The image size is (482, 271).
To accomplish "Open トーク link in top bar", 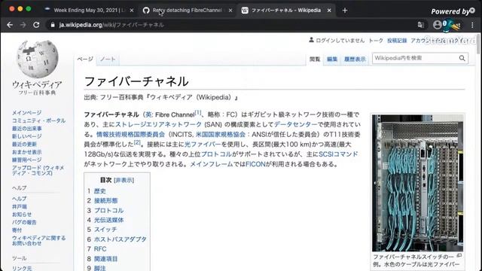I will click(376, 41).
